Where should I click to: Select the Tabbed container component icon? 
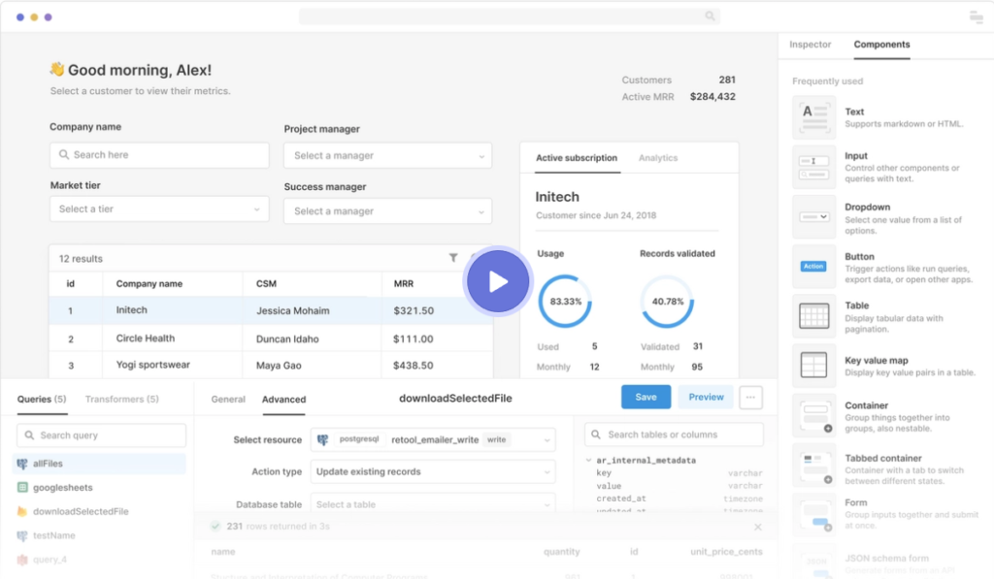point(814,466)
